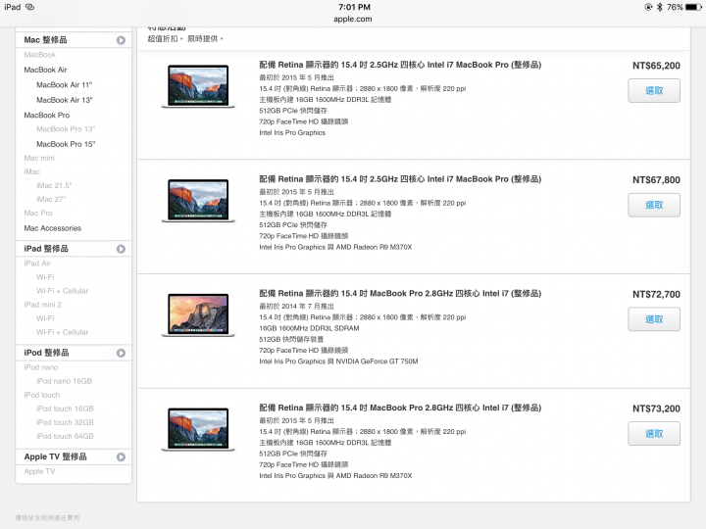
Task: Tap the 7:01 PM clock
Action: point(354,7)
